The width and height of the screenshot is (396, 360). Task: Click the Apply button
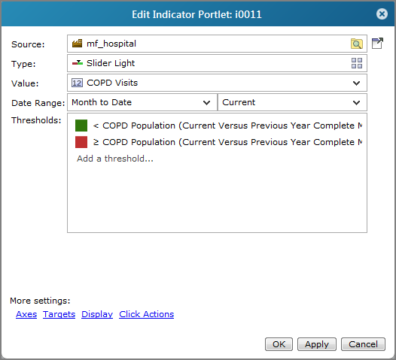pos(317,344)
